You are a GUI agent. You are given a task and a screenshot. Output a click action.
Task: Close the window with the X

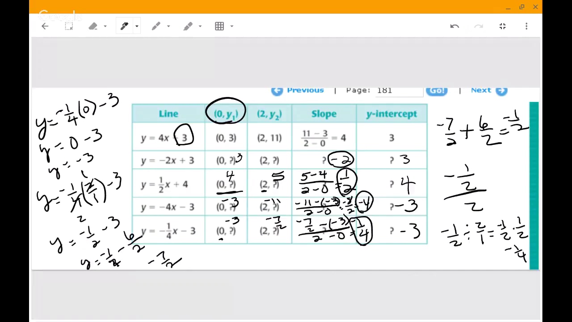pyautogui.click(x=535, y=7)
